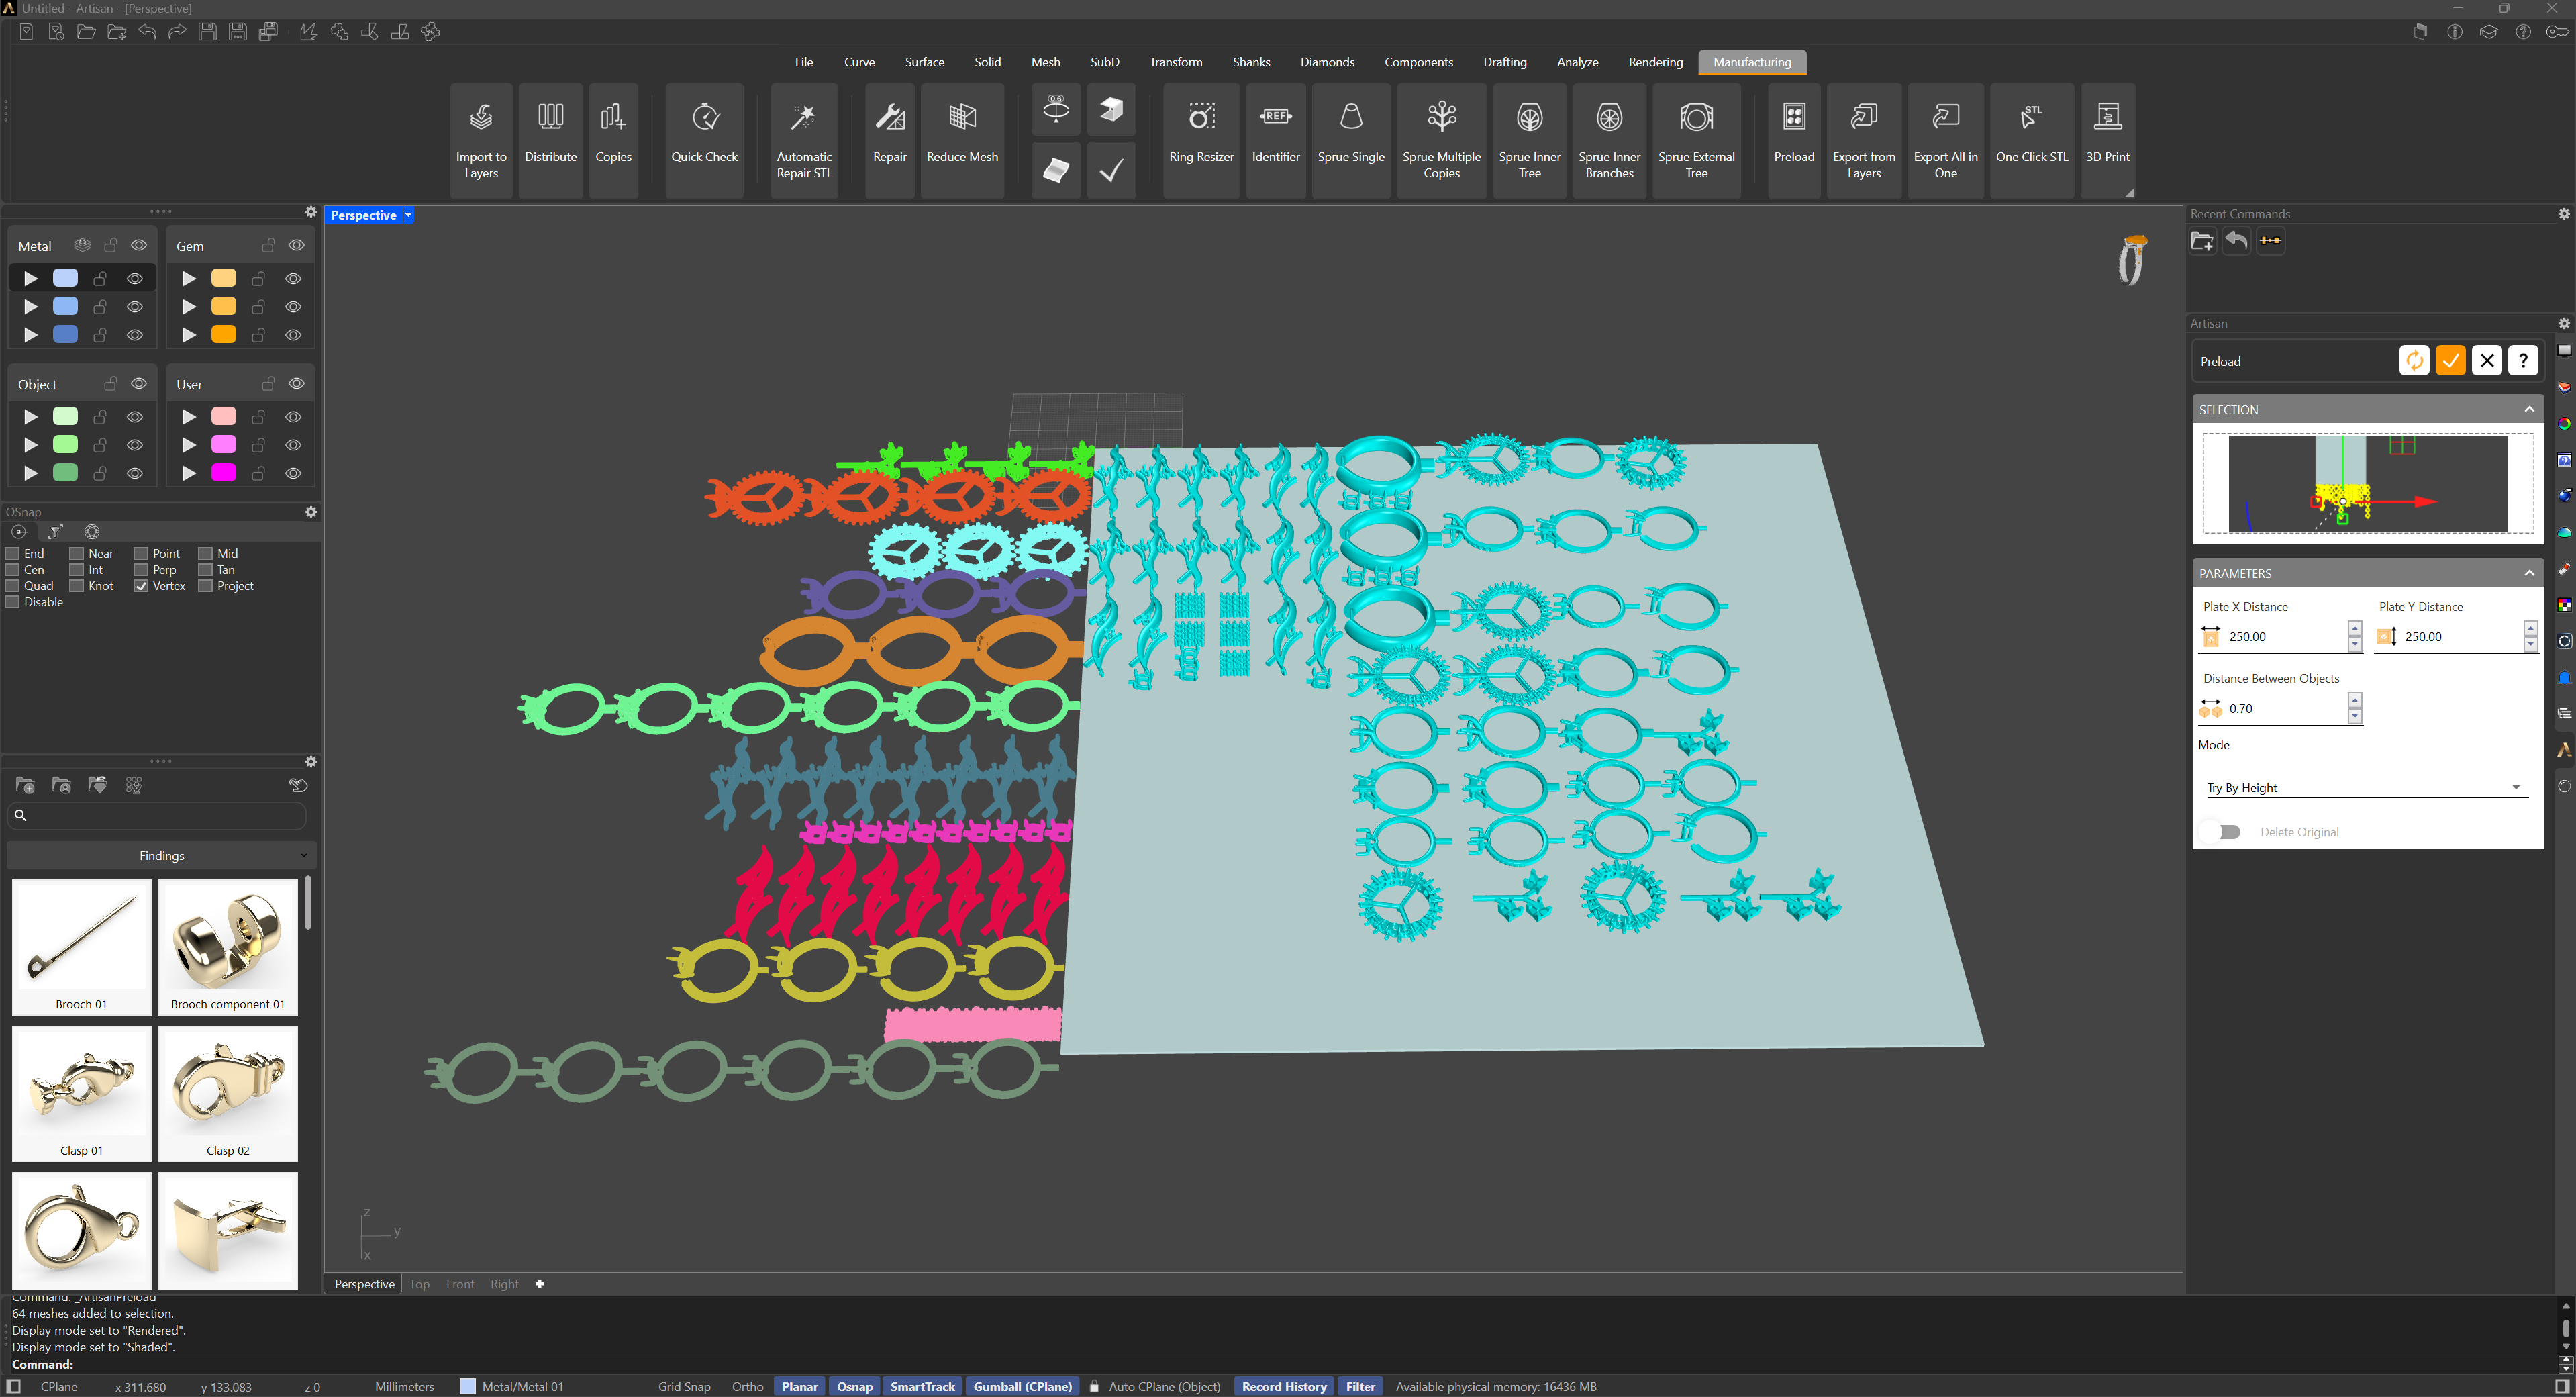Click the Import to Layers tool
Image resolution: width=2576 pixels, height=1397 pixels.
coord(481,140)
